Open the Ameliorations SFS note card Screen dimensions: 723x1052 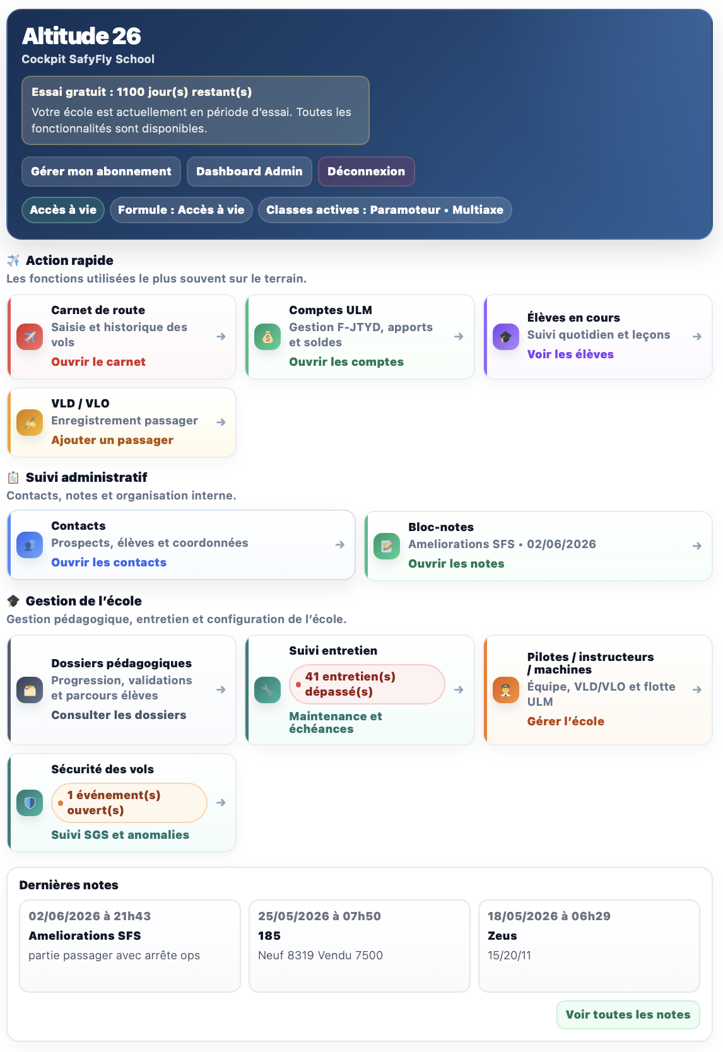point(130,946)
